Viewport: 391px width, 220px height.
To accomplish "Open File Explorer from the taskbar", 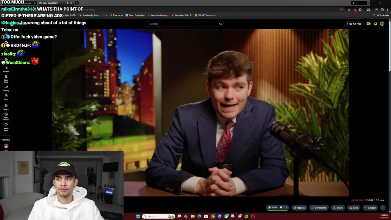I will click(192, 216).
